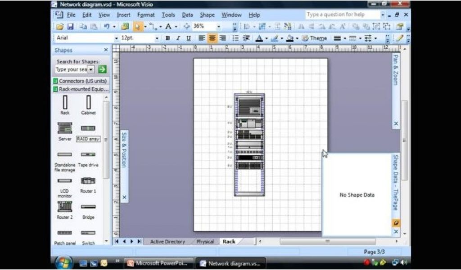The height and width of the screenshot is (270, 461).
Task: Click the Undo arrow icon
Action: pos(106,27)
